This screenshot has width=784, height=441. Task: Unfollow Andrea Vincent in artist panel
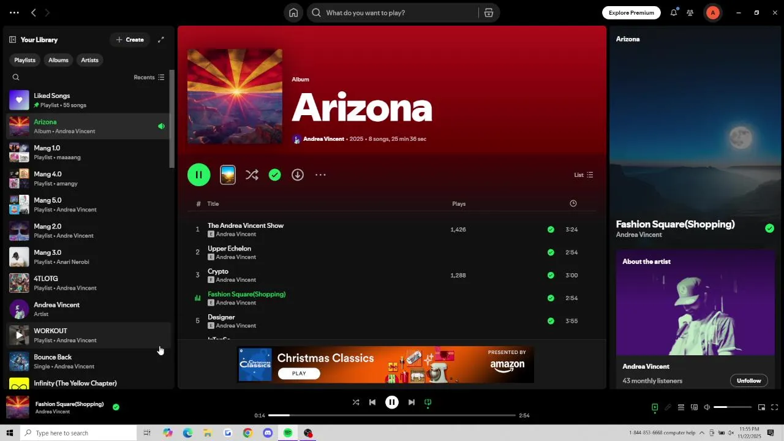point(748,381)
